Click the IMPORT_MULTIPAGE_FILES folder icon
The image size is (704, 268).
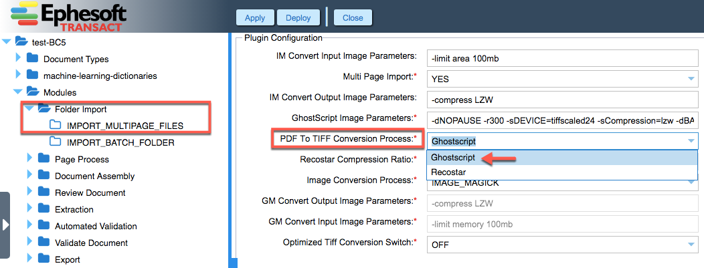(56, 125)
